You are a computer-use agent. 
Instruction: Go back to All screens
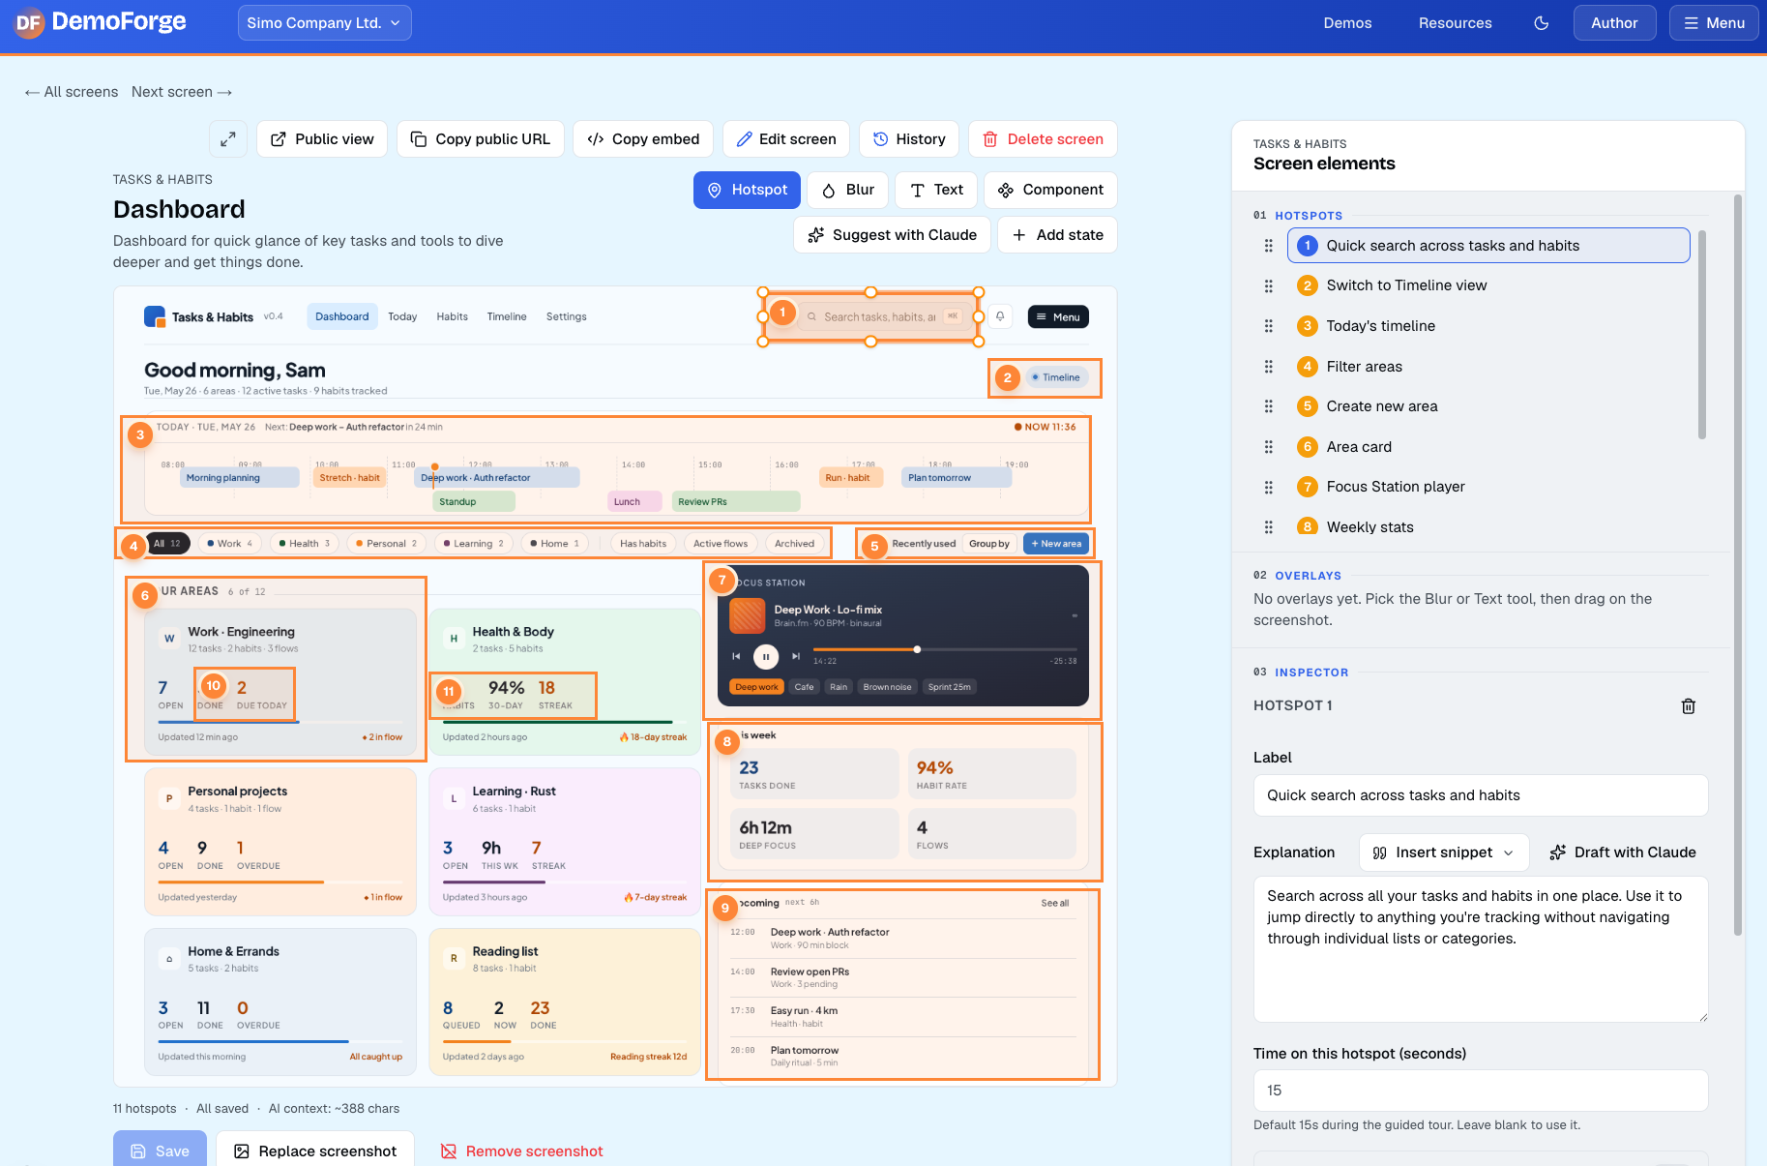click(72, 92)
